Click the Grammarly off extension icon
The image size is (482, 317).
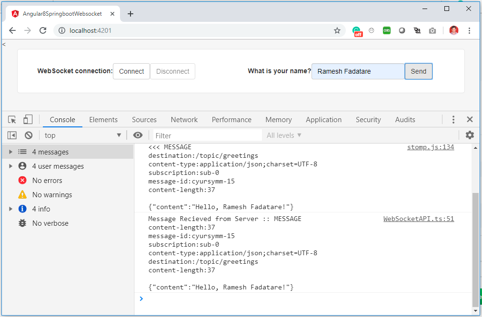(357, 31)
